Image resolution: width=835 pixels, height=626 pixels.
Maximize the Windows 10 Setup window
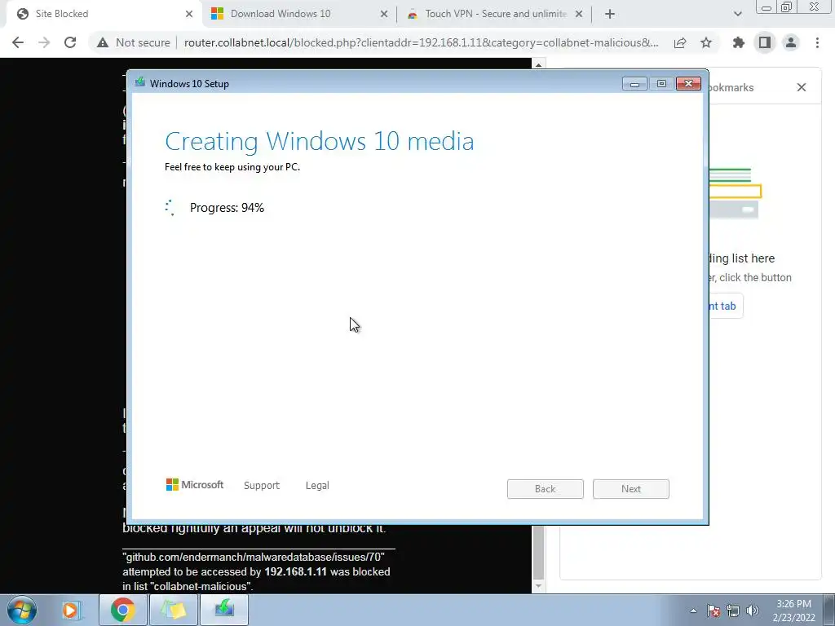tap(661, 84)
